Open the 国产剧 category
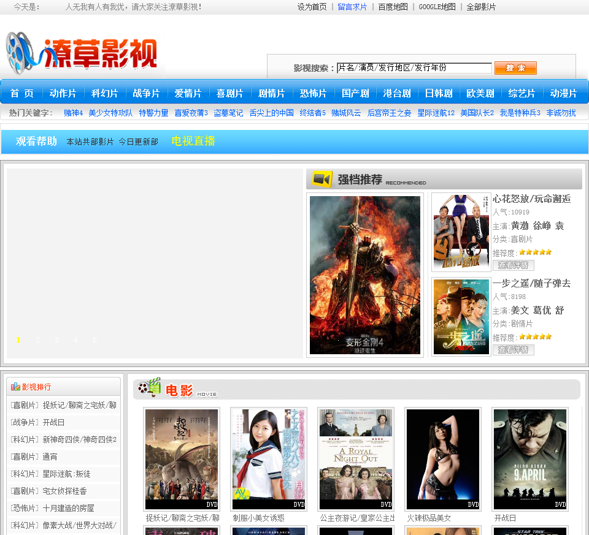Screen dimensions: 589x535 [355, 93]
